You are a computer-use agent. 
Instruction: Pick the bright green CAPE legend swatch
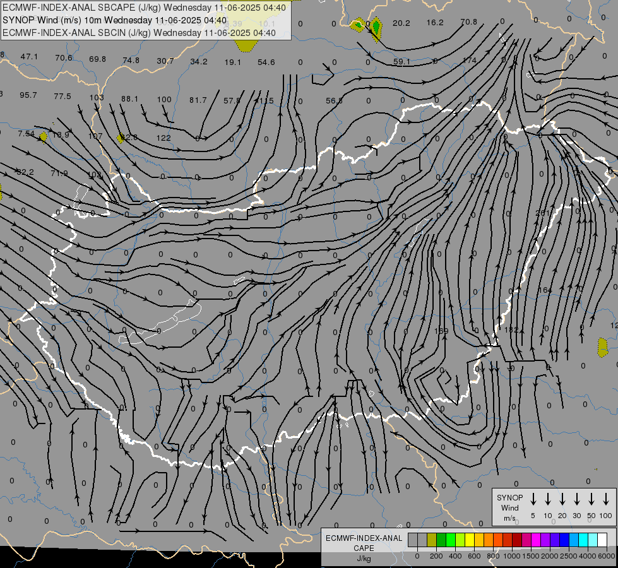451,540
